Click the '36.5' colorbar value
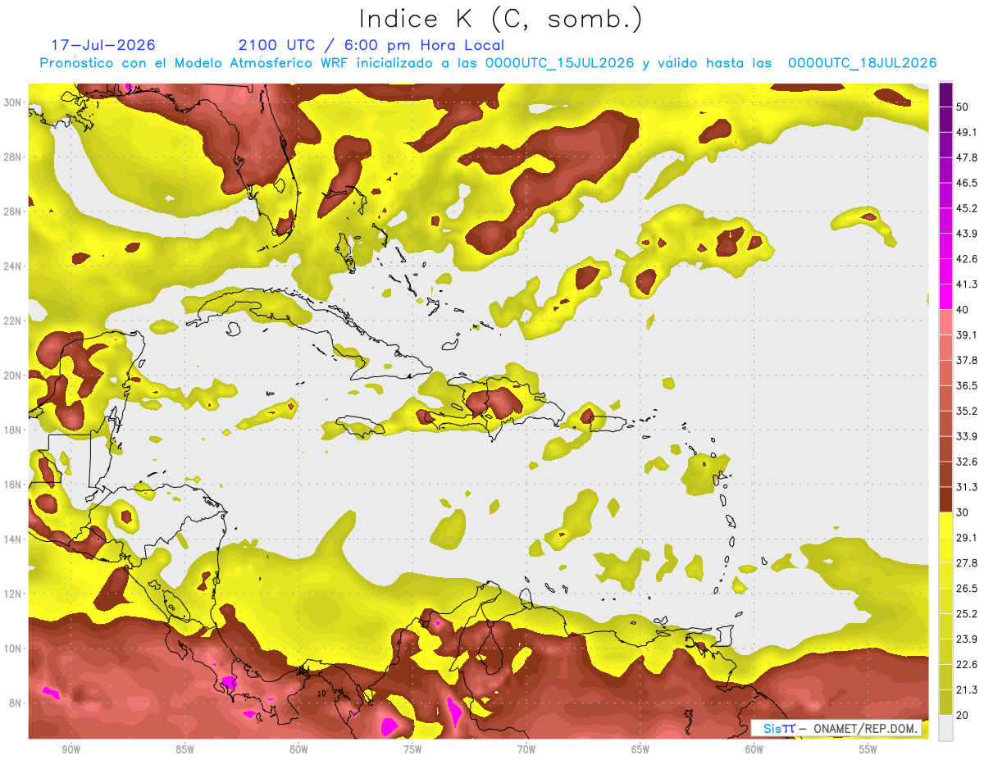This screenshot has width=984, height=760. 967,386
